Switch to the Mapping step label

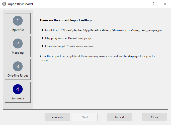pos(18,53)
